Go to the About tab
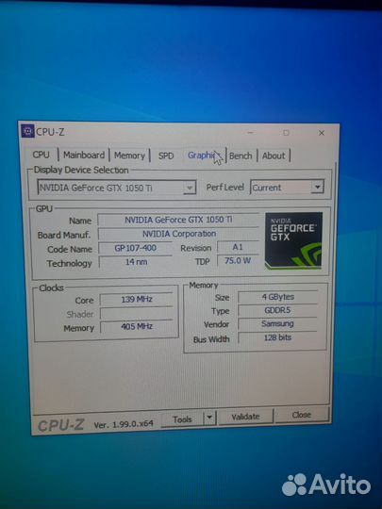This screenshot has height=509, width=382. point(274,156)
